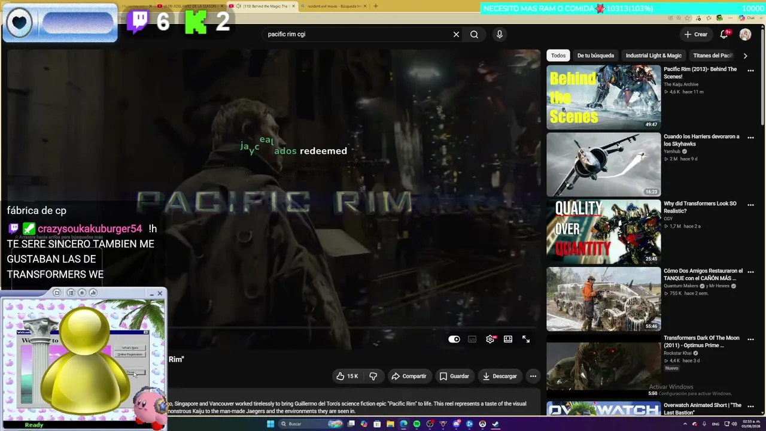Open the Harriers and Skyhawks video thumbnail
The image size is (766, 431).
coord(604,164)
